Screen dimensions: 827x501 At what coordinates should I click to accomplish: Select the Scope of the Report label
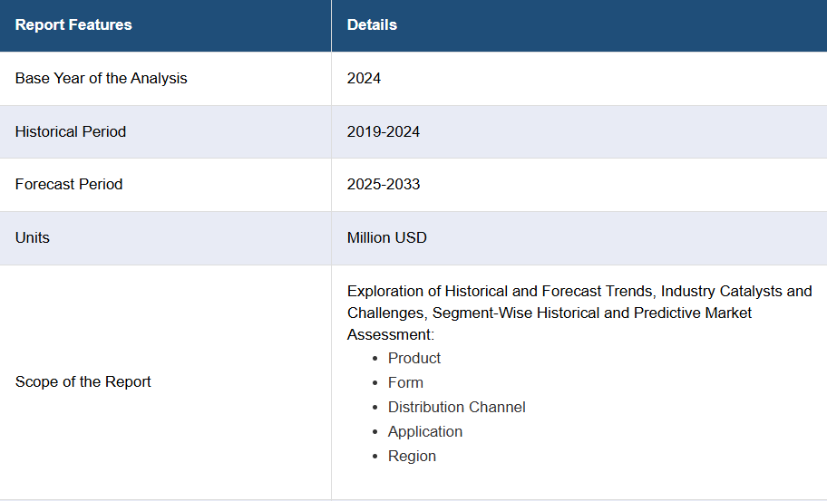pyautogui.click(x=83, y=382)
